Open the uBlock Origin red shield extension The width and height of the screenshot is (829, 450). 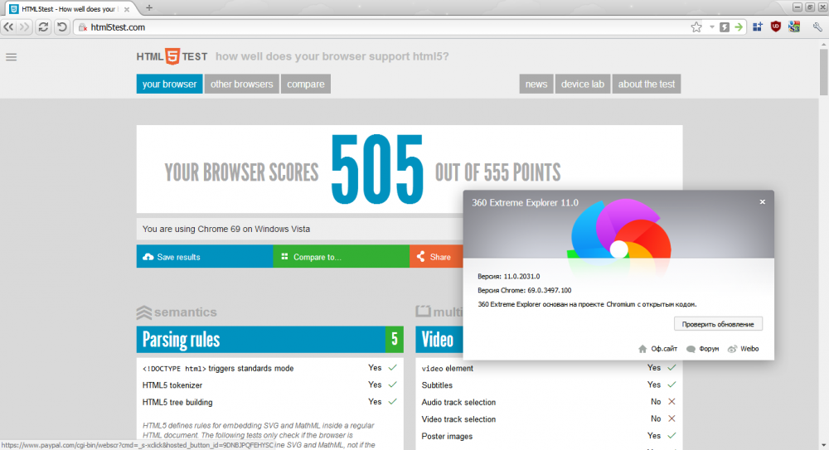coord(776,27)
